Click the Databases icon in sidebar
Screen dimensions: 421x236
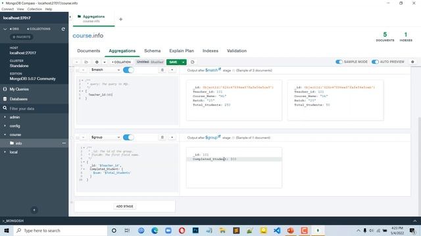[x=5, y=99]
